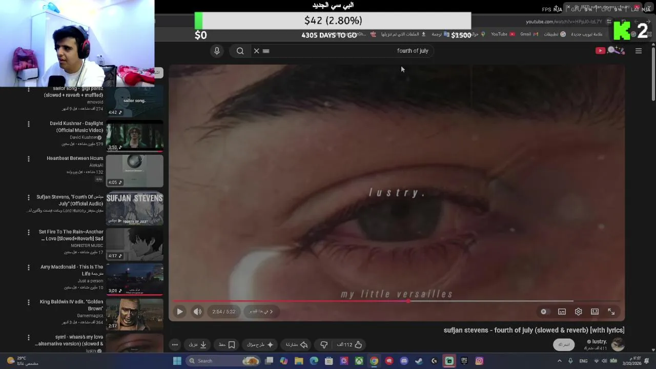Open options menu for Set Fire To The Rain

pos(29,232)
